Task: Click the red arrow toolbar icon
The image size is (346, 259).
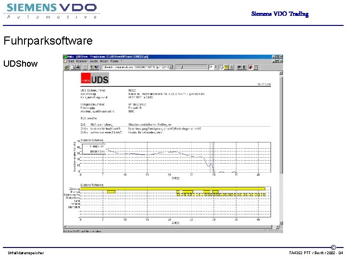Action: 251,67
